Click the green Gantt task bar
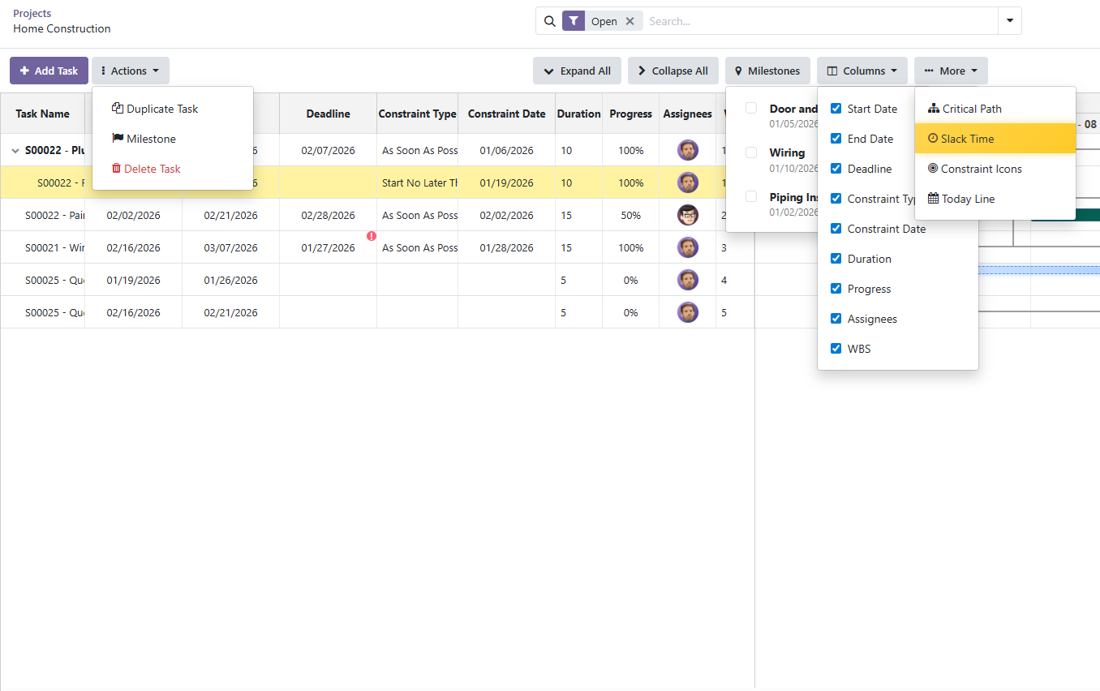 [x=1065, y=215]
